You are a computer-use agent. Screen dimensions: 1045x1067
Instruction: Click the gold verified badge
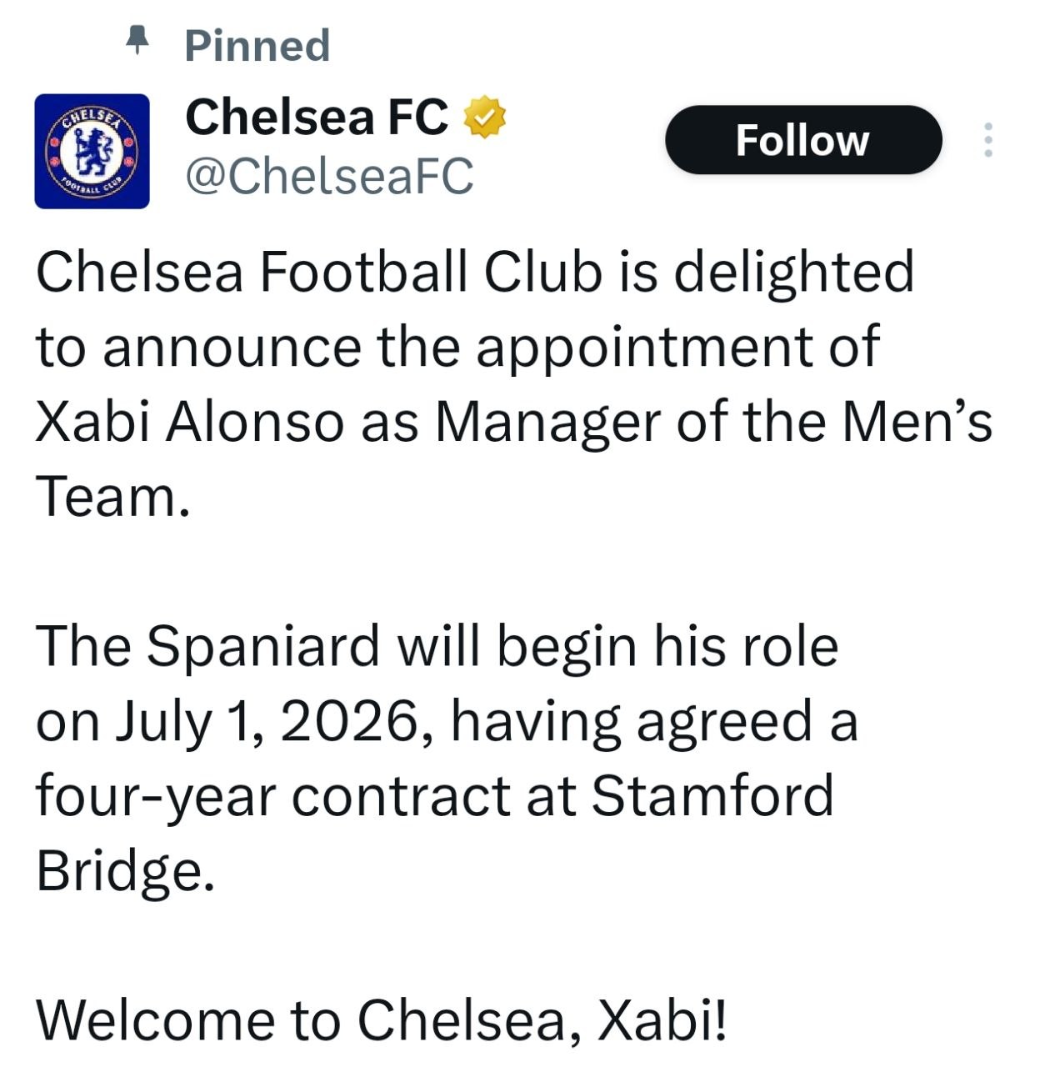(484, 117)
